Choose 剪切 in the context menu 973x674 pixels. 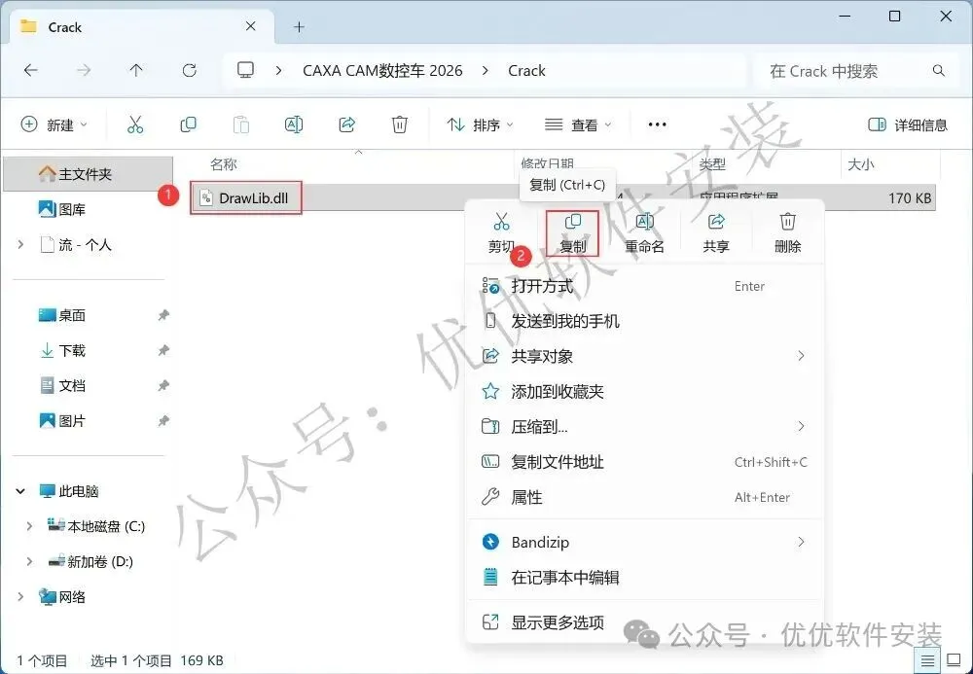pos(501,233)
